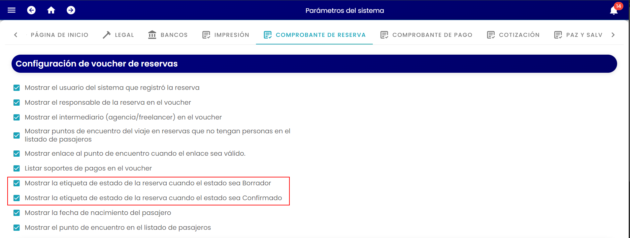Switch to the Comprobante de Pago tab

coord(426,35)
